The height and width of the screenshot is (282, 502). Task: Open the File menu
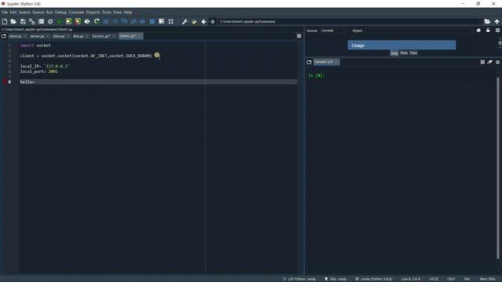click(5, 13)
